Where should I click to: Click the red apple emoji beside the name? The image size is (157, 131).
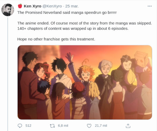point(20,6)
